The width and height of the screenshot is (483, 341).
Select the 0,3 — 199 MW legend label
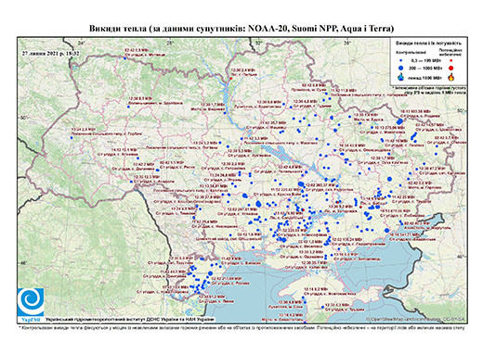click(425, 61)
